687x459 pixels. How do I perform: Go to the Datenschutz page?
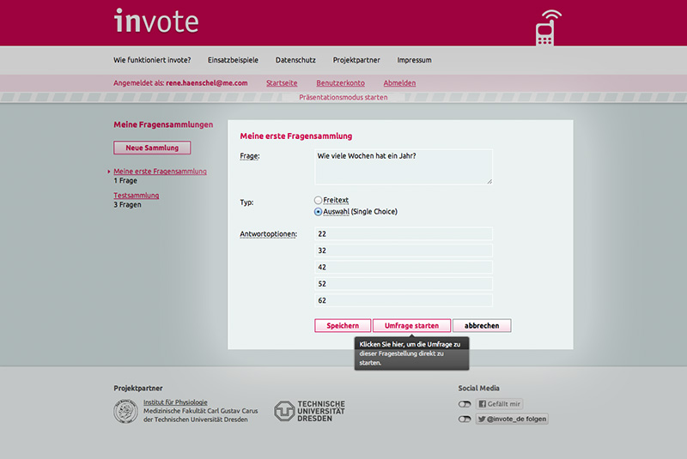(x=295, y=60)
